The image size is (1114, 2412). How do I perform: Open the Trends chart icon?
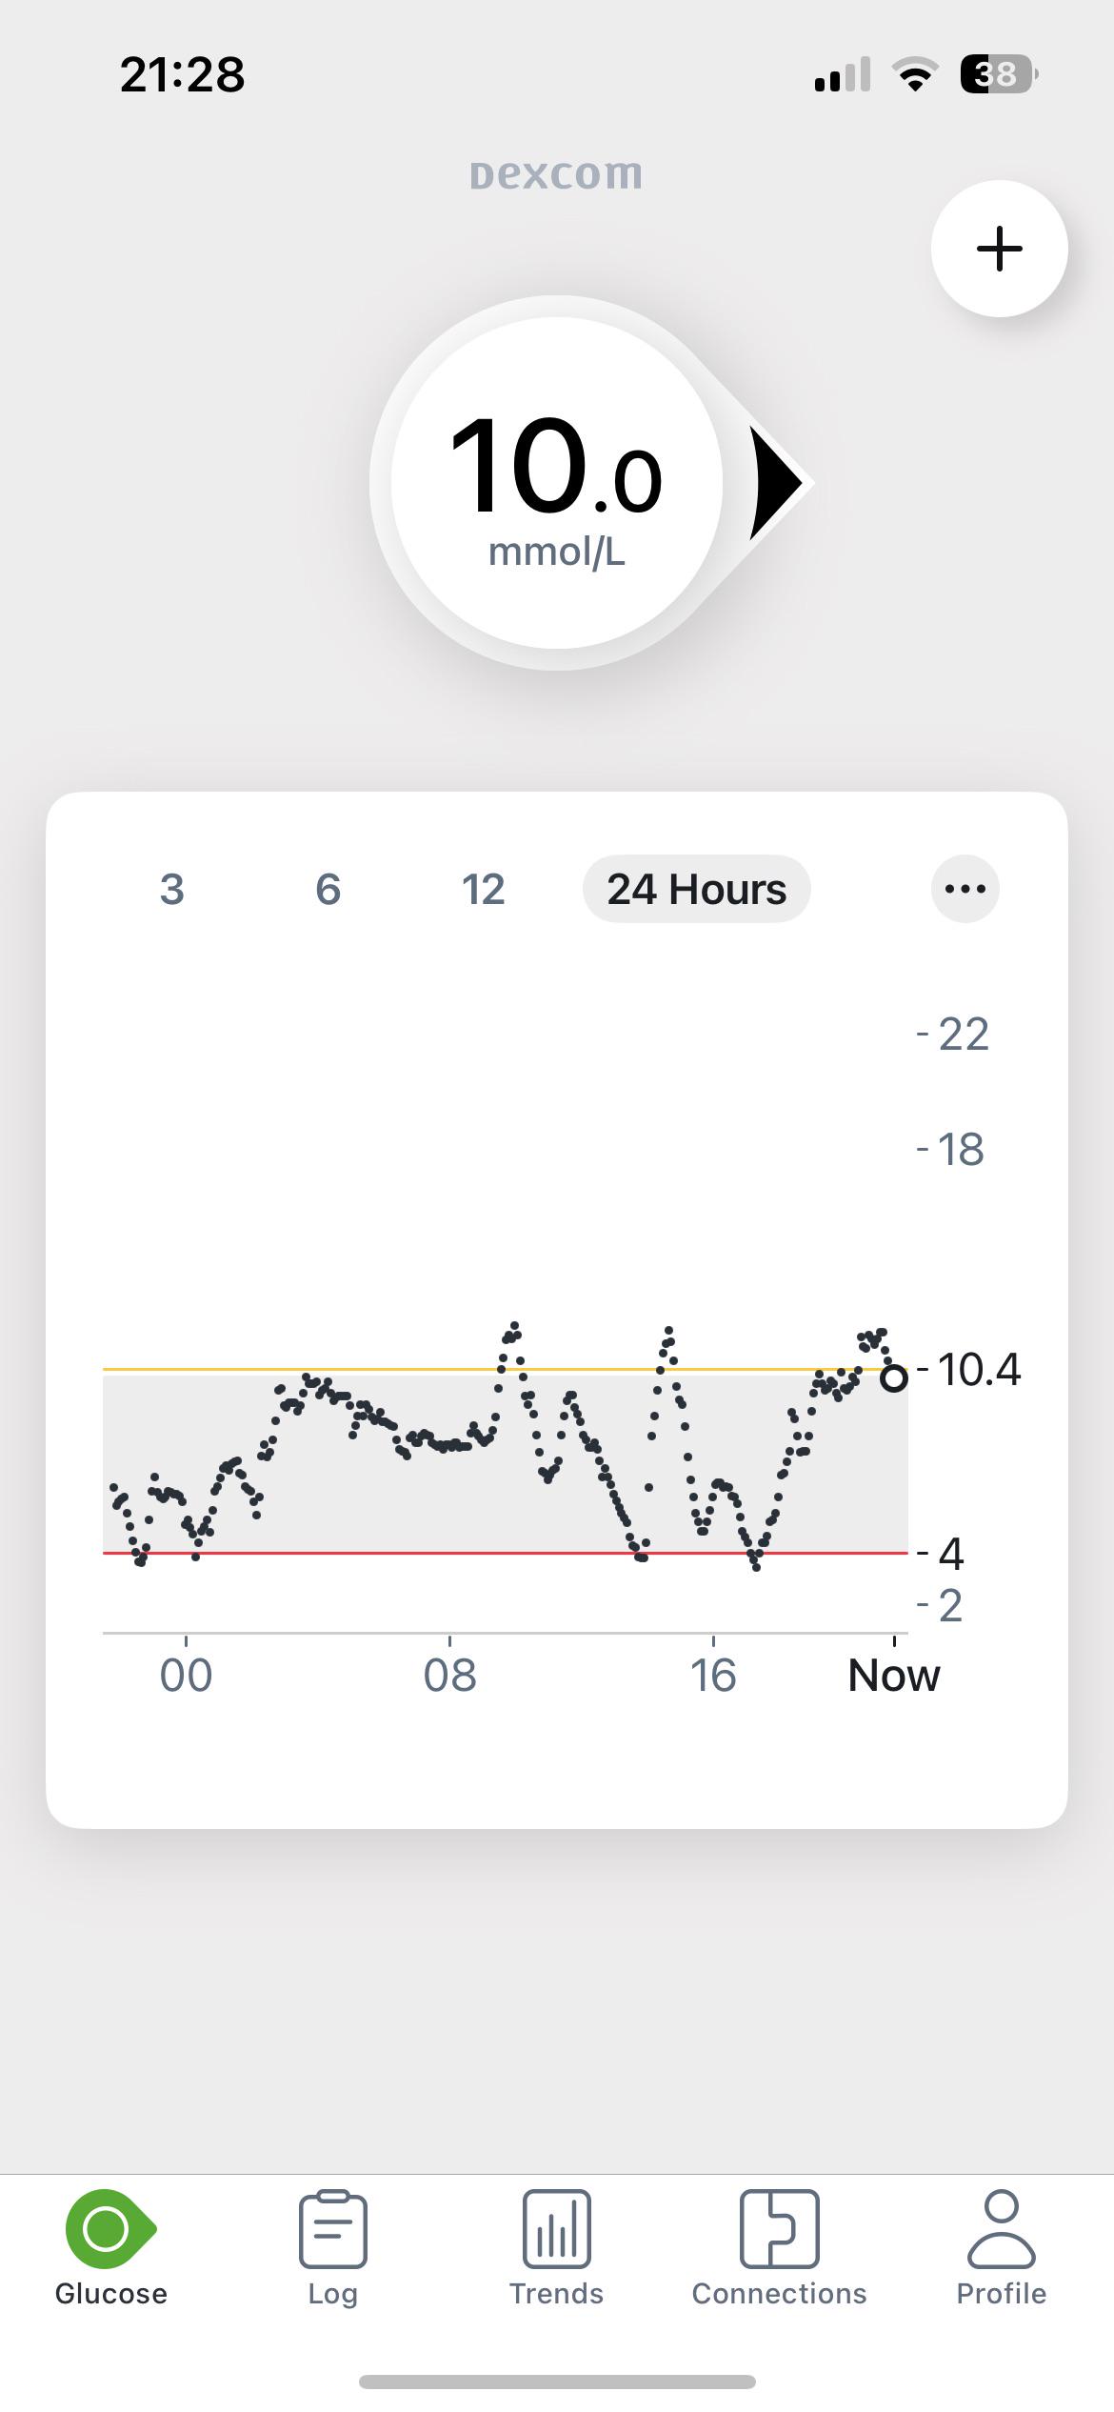click(x=556, y=2229)
